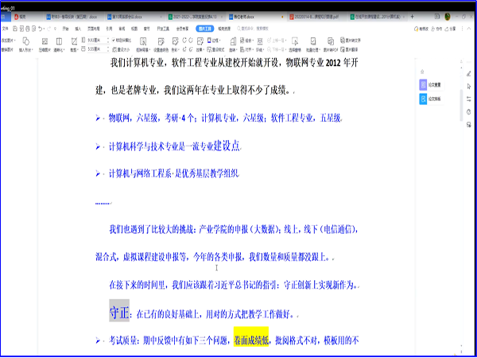Viewport: 477px width, 358px height.
Task: Switch to the 页面布局 page layout tab
Action: pyautogui.click(x=93, y=29)
